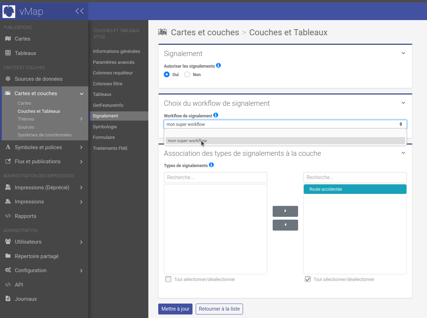
Task: Click left arrow to remove selected types
Action: (285, 225)
